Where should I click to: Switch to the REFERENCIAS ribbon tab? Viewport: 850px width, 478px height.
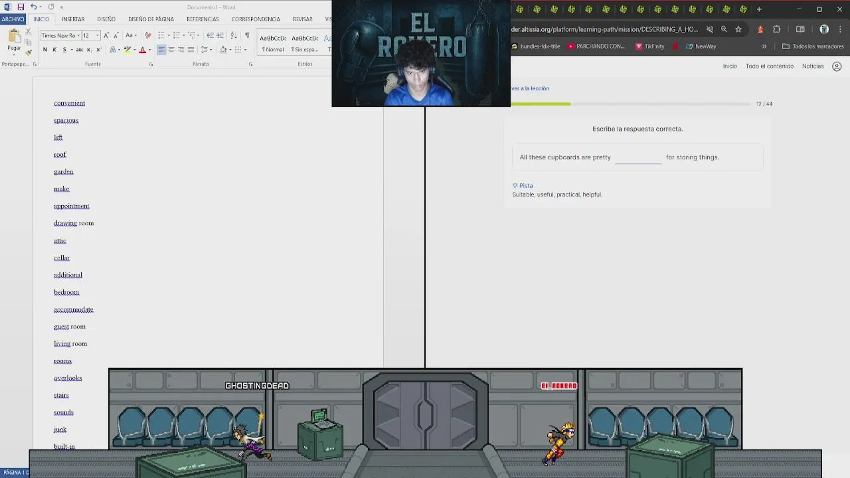point(203,19)
